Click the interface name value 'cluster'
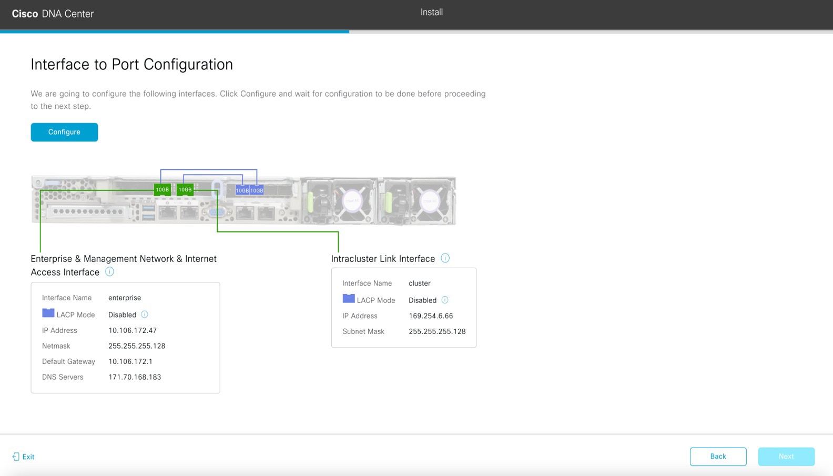The image size is (833, 476). (x=420, y=283)
